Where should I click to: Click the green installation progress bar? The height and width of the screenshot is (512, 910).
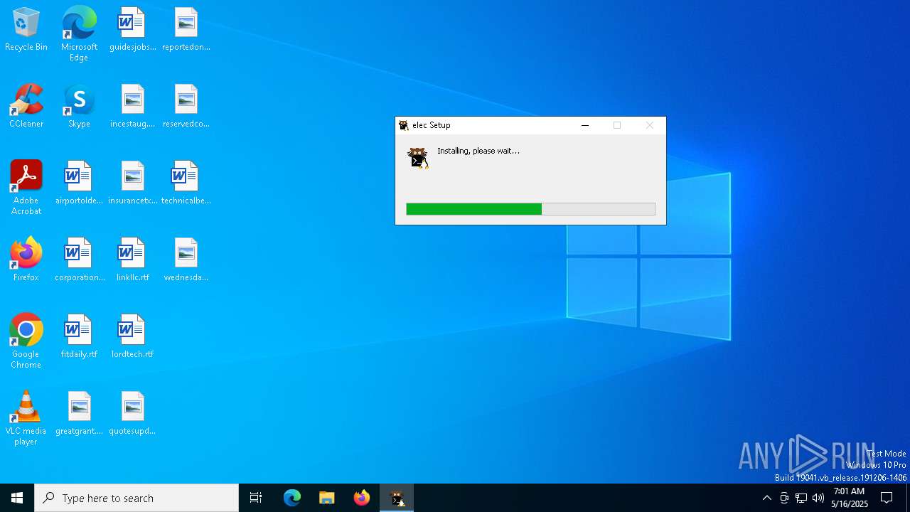tap(530, 209)
